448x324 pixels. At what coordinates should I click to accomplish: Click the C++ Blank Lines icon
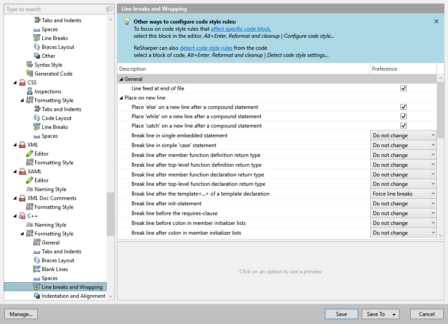tap(37, 269)
